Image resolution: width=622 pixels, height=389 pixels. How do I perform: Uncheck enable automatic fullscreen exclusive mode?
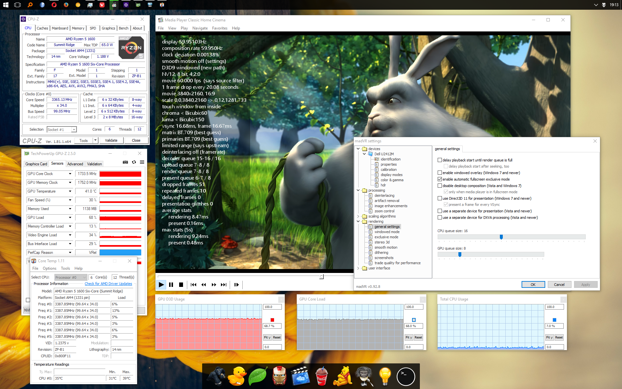click(x=440, y=179)
